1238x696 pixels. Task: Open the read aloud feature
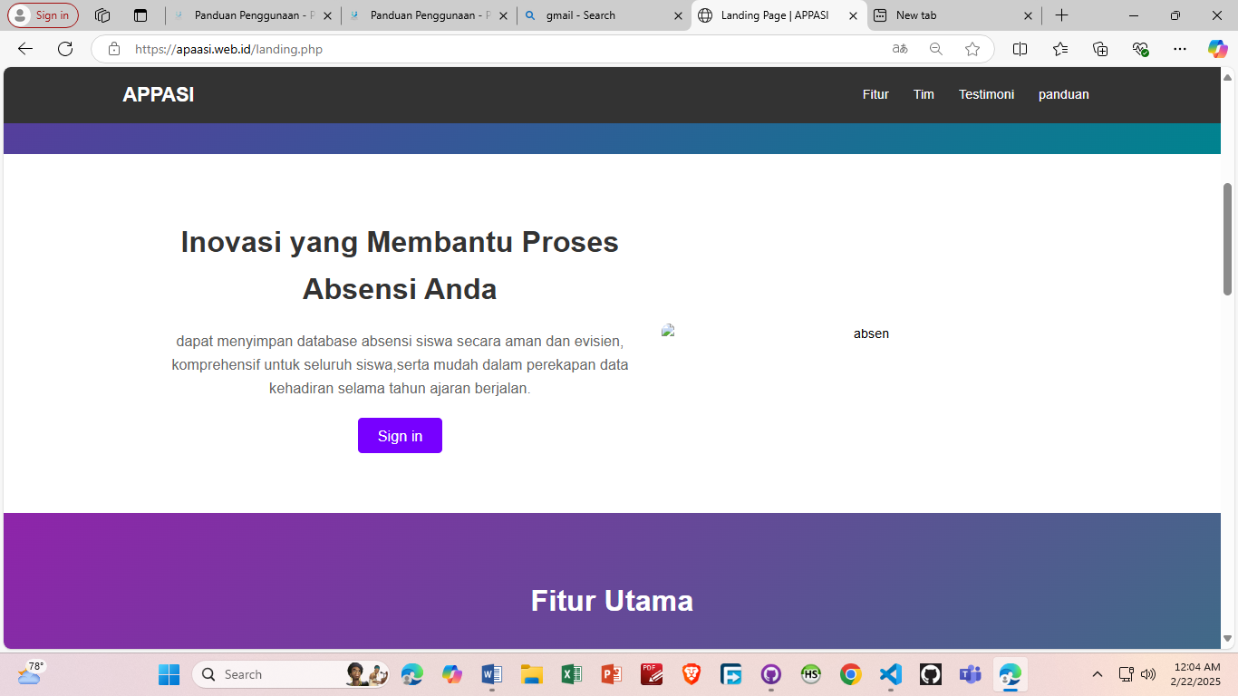pyautogui.click(x=900, y=49)
